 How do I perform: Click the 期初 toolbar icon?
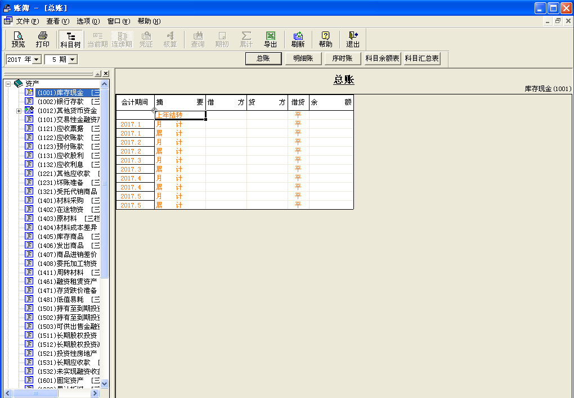pyautogui.click(x=222, y=39)
